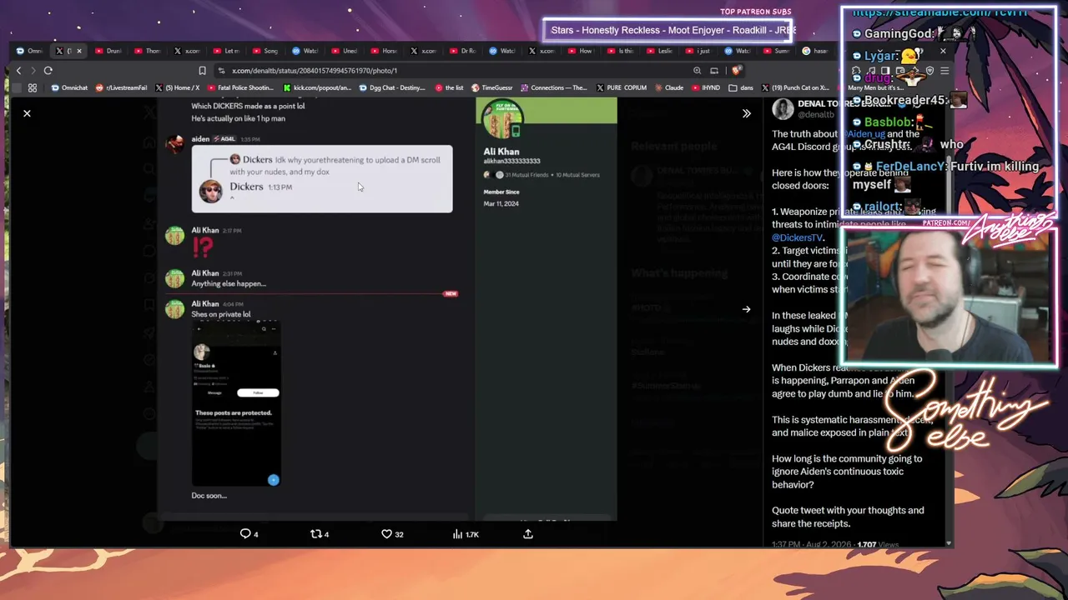Expand the dans bookmarks folder
The width and height of the screenshot is (1068, 600).
pos(740,87)
